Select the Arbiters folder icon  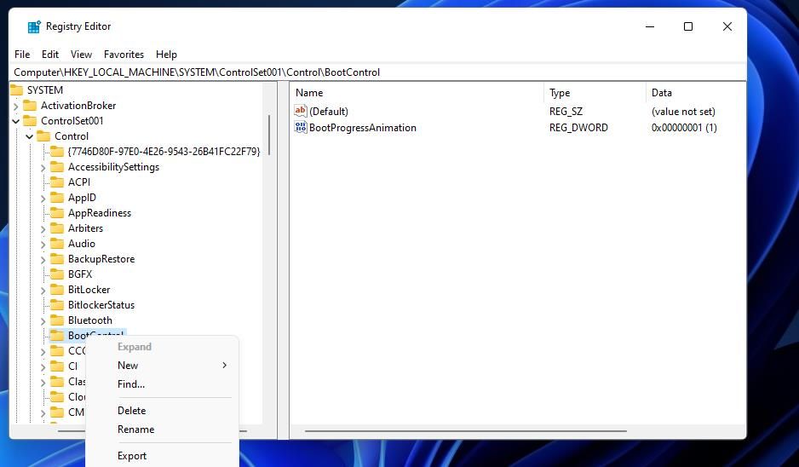(57, 228)
